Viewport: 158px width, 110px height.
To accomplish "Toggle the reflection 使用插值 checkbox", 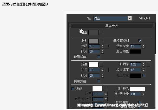I will click(98, 57).
